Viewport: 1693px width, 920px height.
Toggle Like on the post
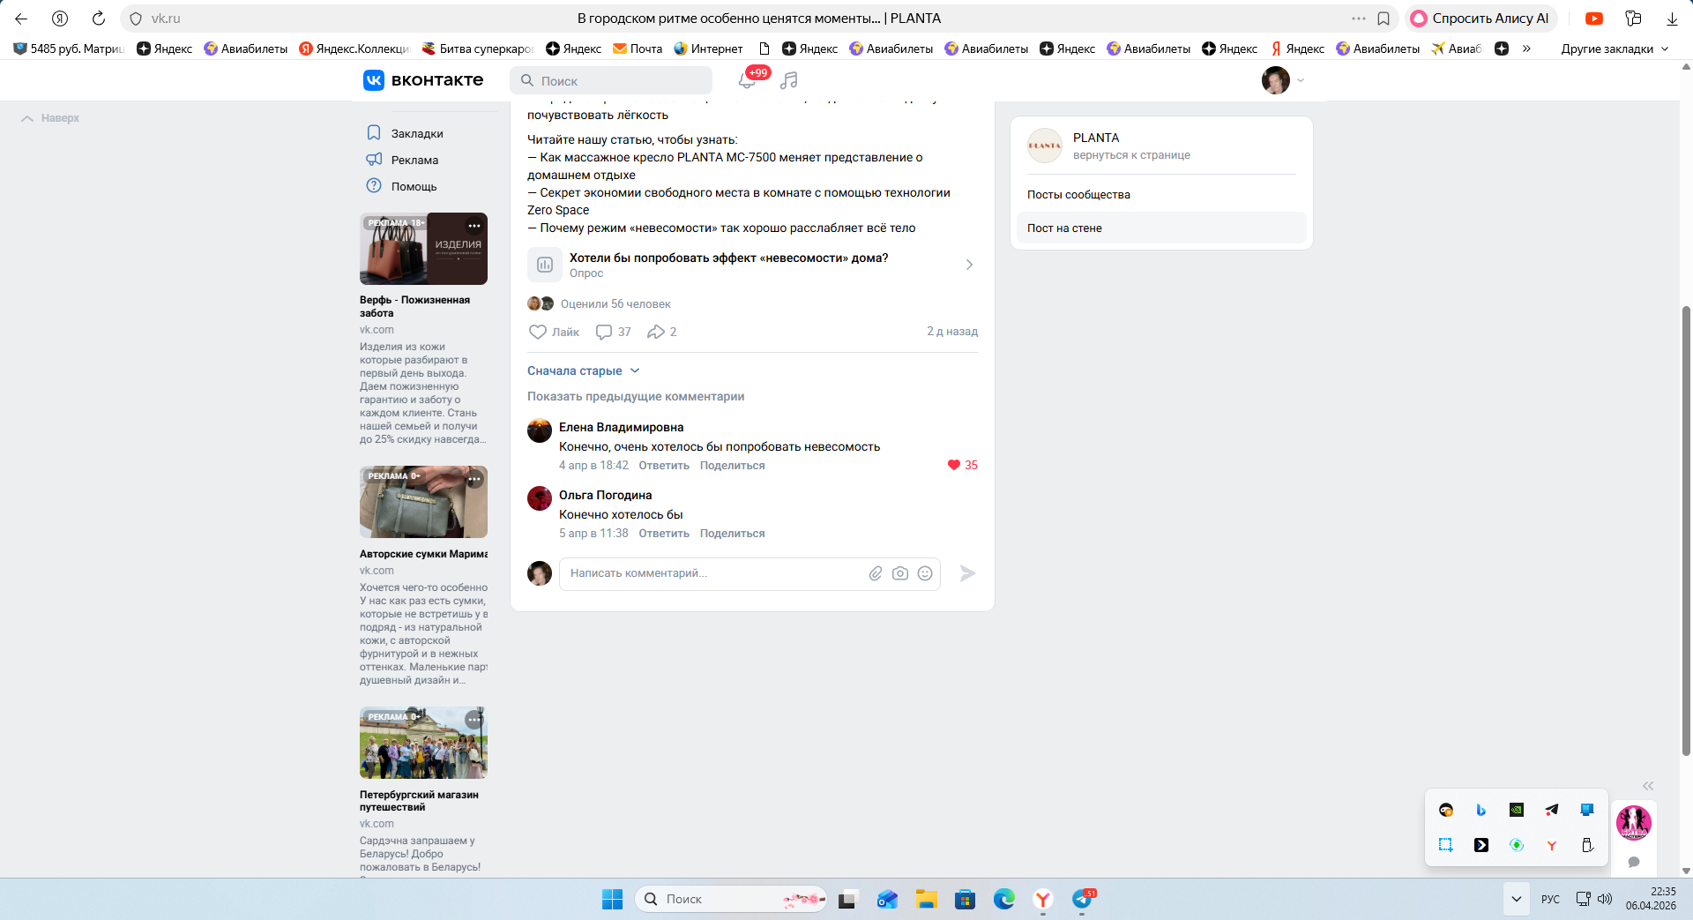554,332
